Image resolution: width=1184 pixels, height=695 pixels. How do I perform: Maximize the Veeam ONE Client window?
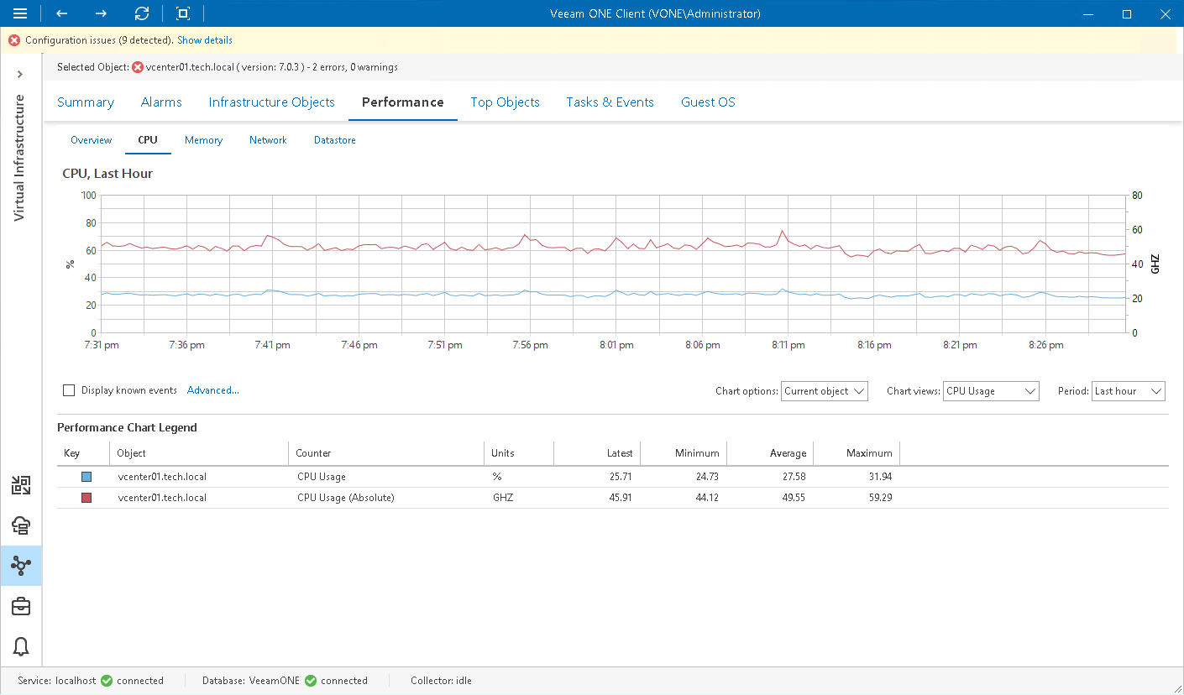pyautogui.click(x=1127, y=13)
